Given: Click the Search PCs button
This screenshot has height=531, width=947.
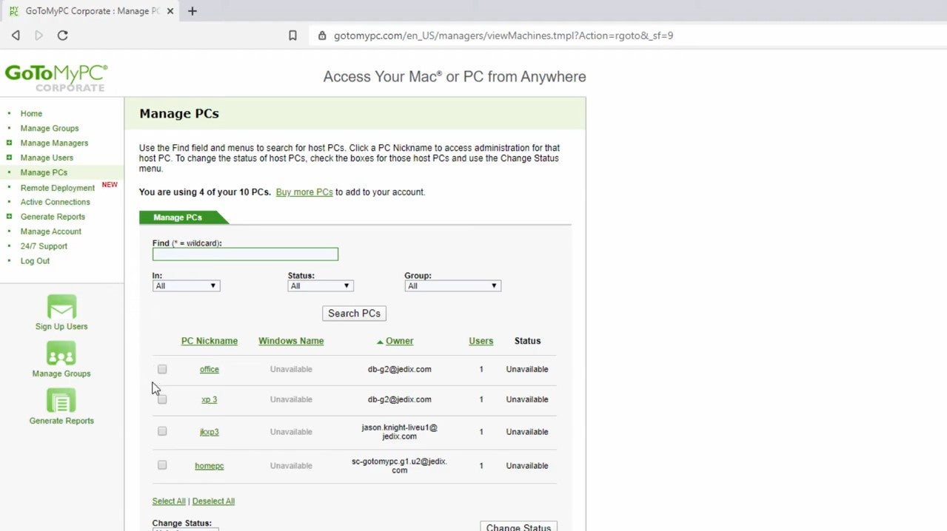Looking at the screenshot, I should point(354,314).
